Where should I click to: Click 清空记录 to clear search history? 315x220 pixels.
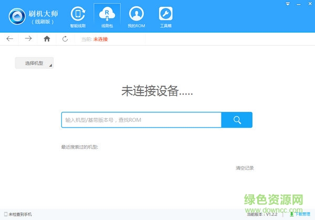(x=245, y=168)
